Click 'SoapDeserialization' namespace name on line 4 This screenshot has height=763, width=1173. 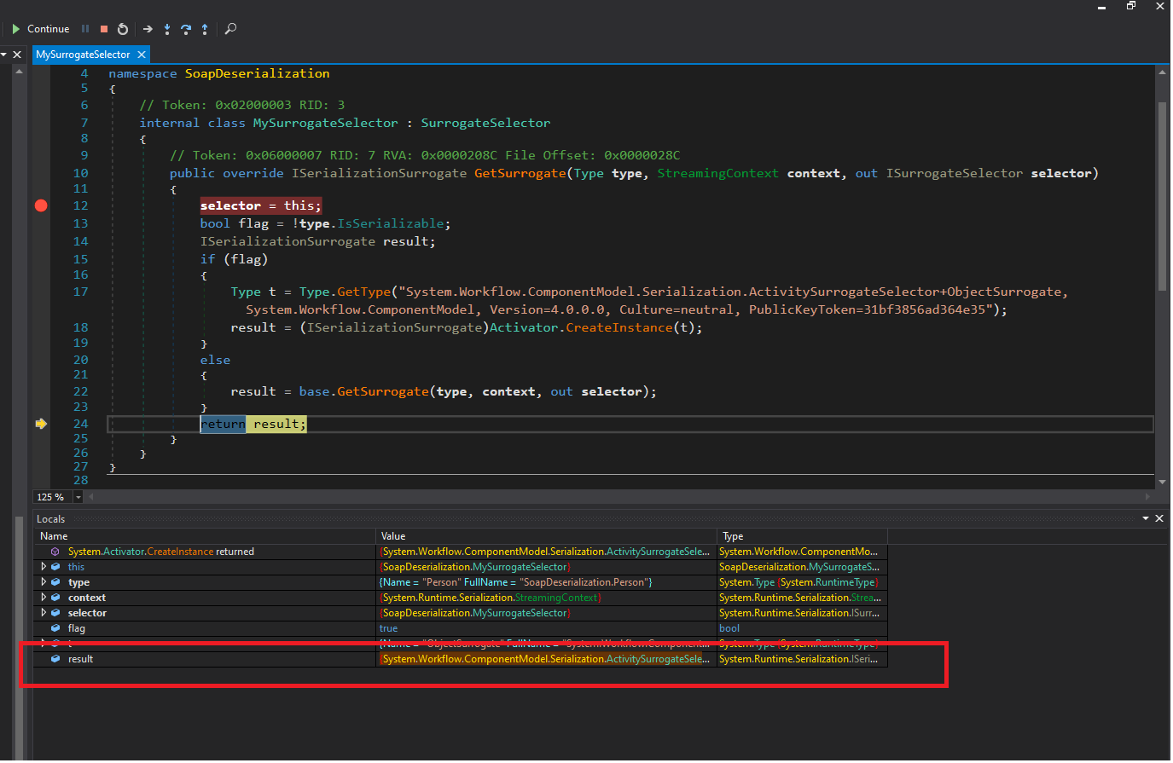257,73
